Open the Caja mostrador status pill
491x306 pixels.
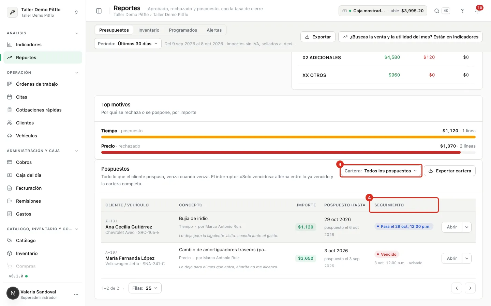click(x=383, y=11)
